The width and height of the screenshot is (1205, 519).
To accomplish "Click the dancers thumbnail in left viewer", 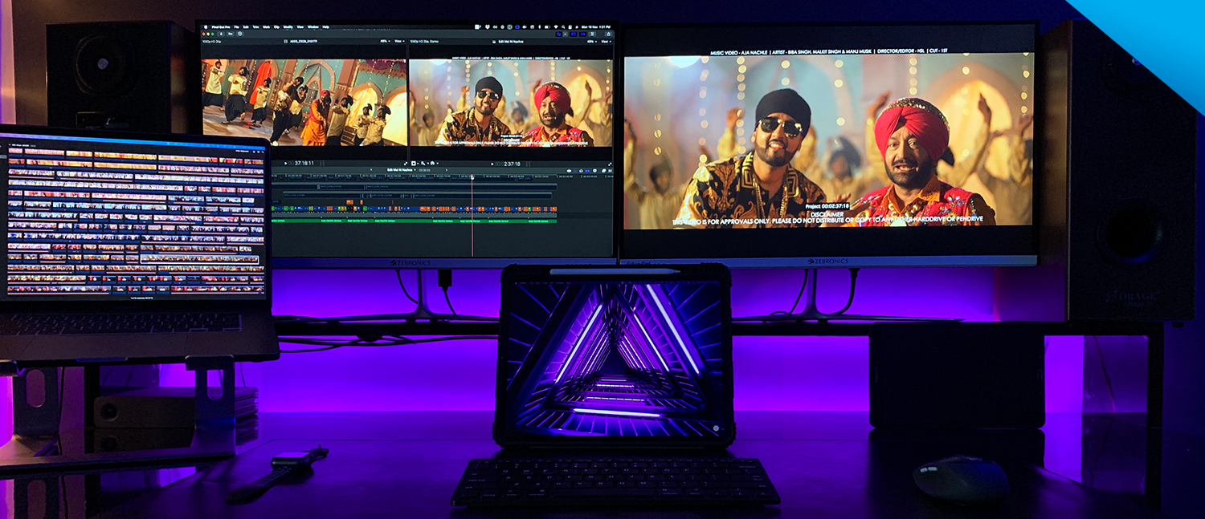I will [305, 103].
